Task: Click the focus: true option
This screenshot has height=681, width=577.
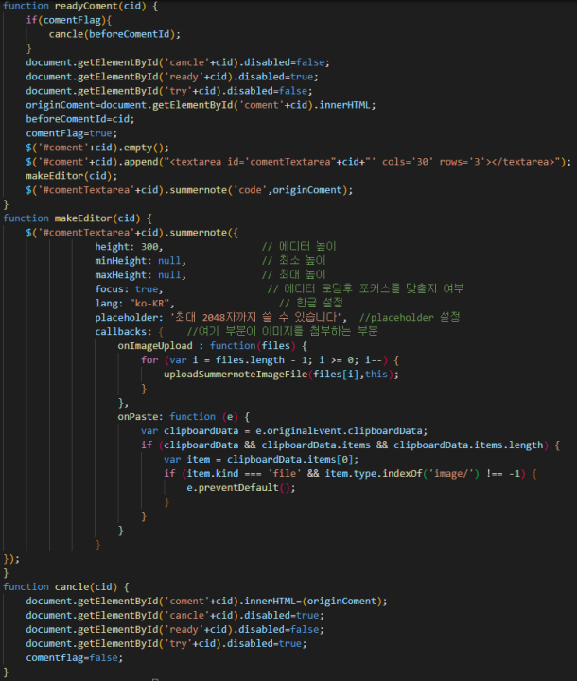Action: tap(129, 289)
